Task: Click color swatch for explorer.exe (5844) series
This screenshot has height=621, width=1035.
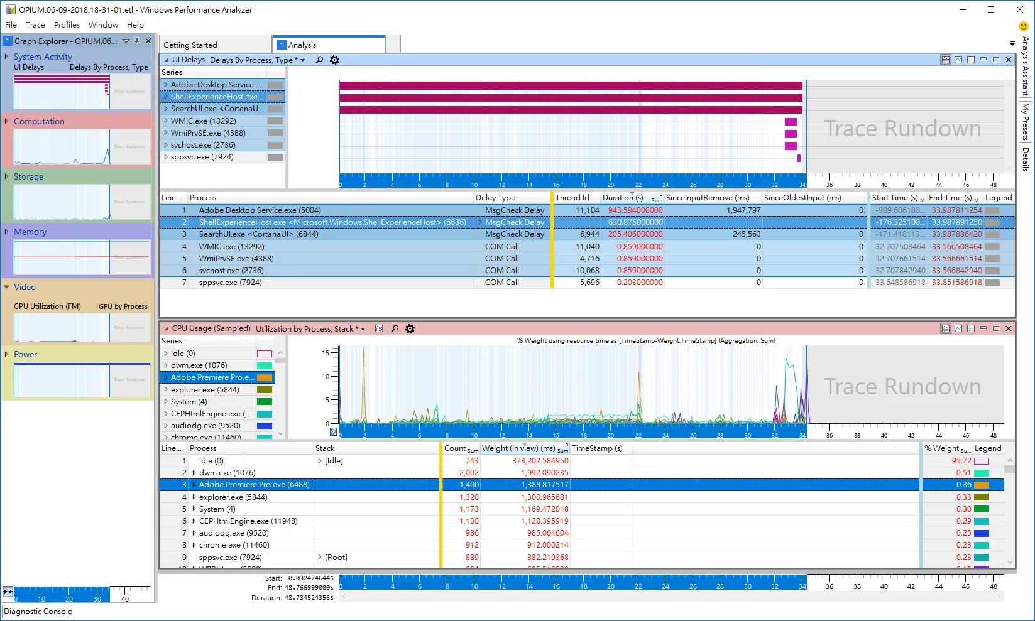Action: (x=265, y=390)
